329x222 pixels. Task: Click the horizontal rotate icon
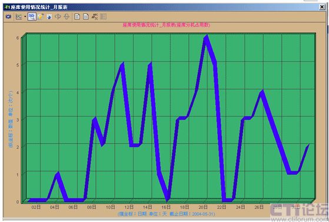tap(58, 16)
